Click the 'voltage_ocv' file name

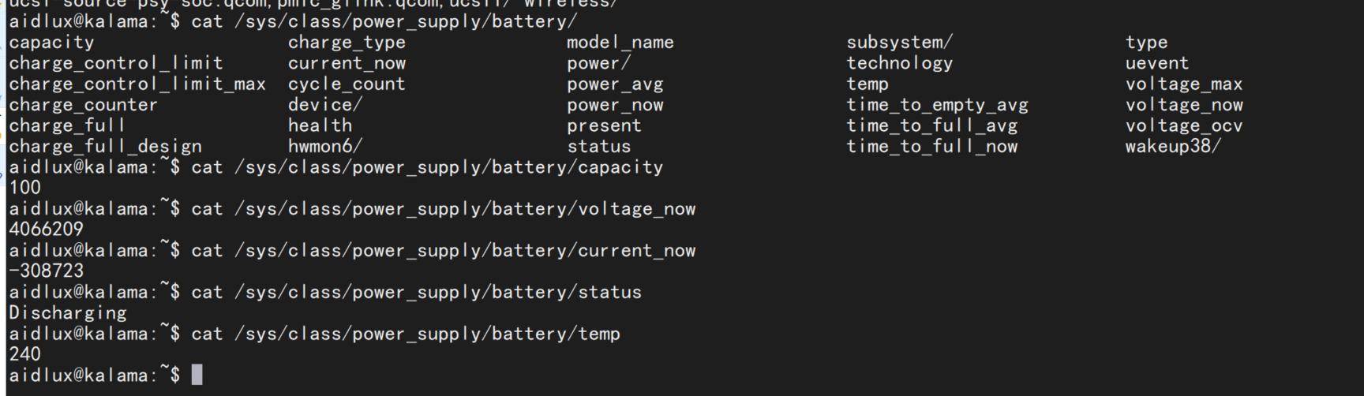(x=1184, y=126)
